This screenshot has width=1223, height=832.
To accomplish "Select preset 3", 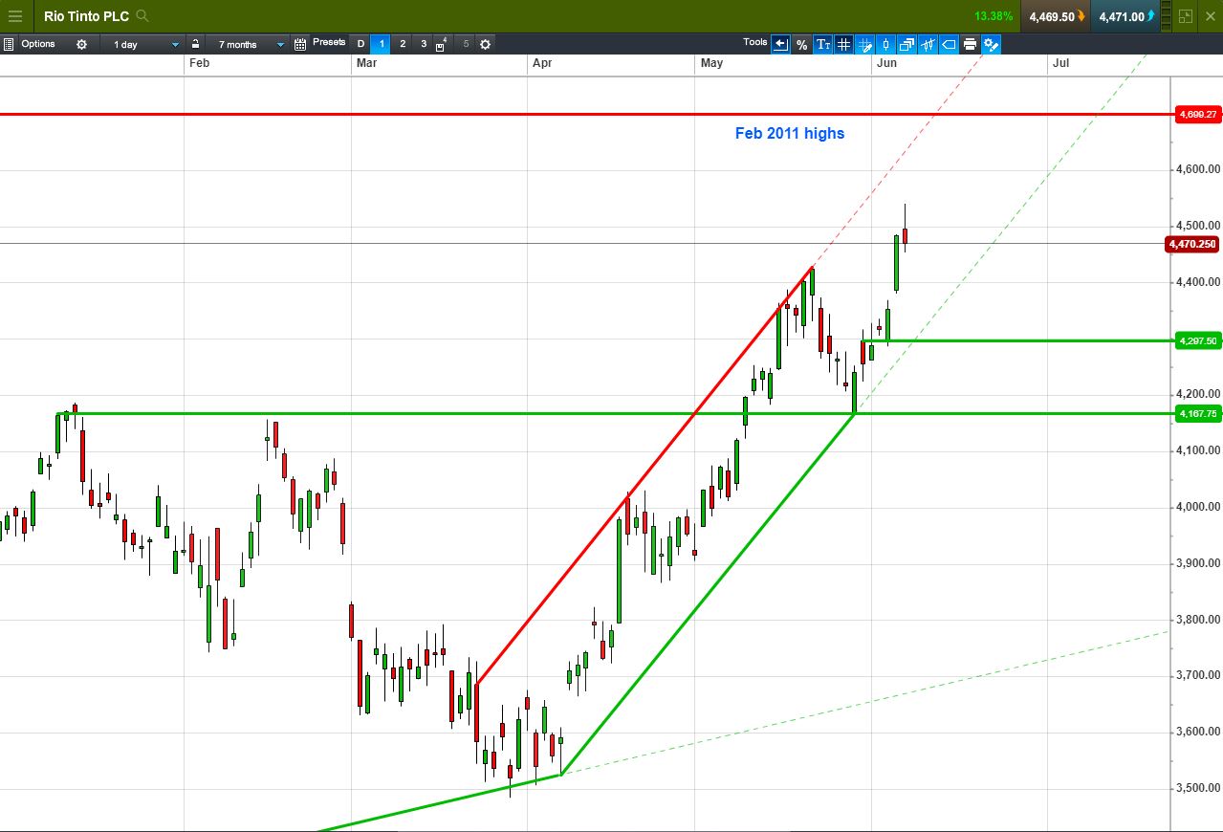I will pyautogui.click(x=424, y=44).
